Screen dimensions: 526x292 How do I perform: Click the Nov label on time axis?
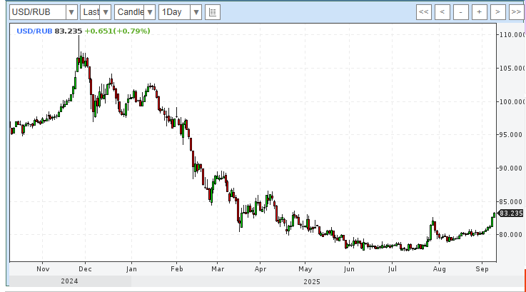pyautogui.click(x=43, y=269)
